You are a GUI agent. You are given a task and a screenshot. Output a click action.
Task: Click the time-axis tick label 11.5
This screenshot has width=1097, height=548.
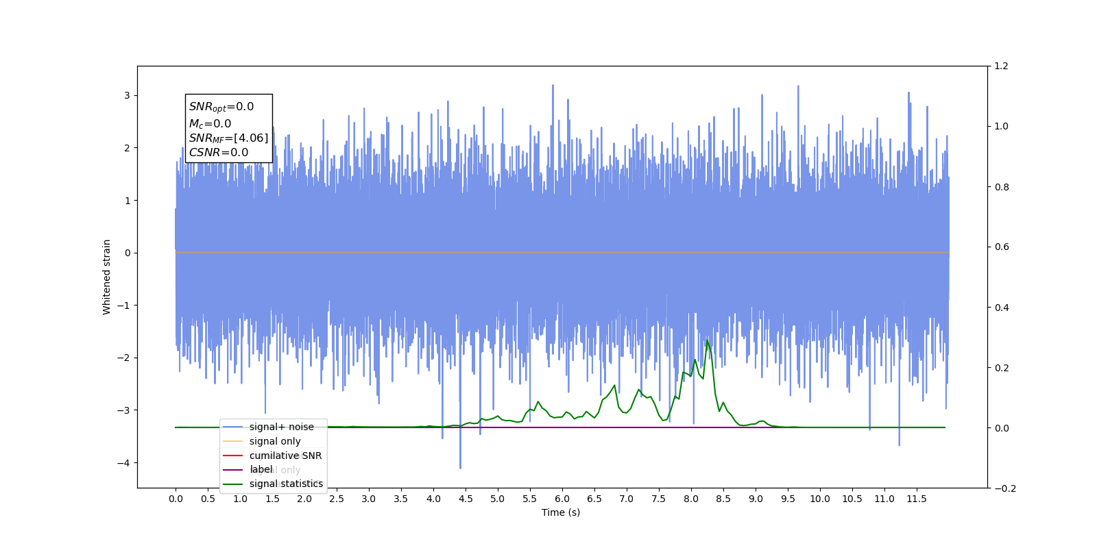click(917, 499)
